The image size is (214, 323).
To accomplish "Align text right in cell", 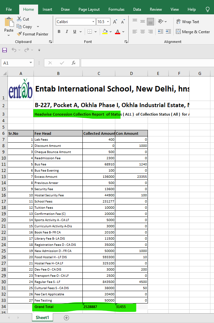I will pos(150,32).
